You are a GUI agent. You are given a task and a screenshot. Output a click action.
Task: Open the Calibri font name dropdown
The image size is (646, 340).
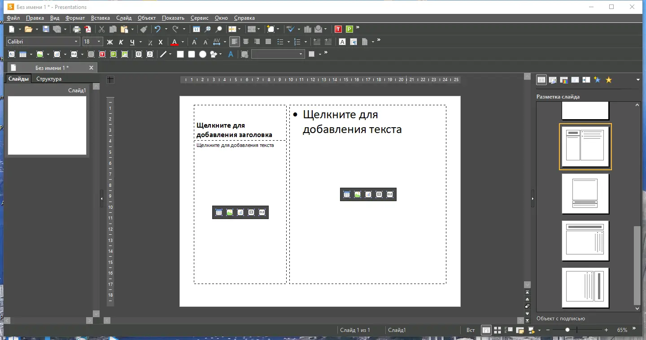coord(76,42)
